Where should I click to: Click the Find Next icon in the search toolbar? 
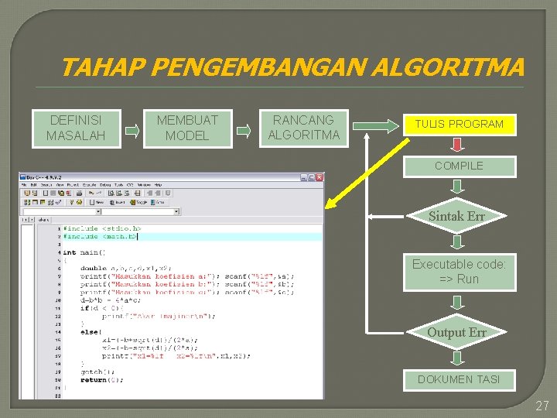pos(127,193)
